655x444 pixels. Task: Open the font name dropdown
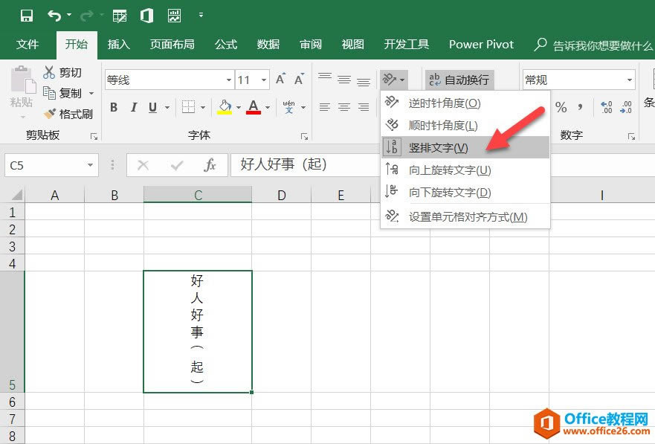(228, 79)
